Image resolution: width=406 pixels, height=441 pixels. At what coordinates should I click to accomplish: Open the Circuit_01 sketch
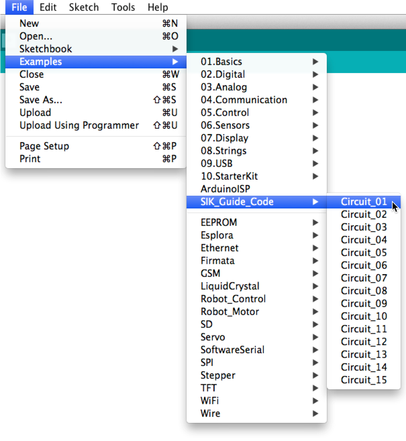point(364,202)
